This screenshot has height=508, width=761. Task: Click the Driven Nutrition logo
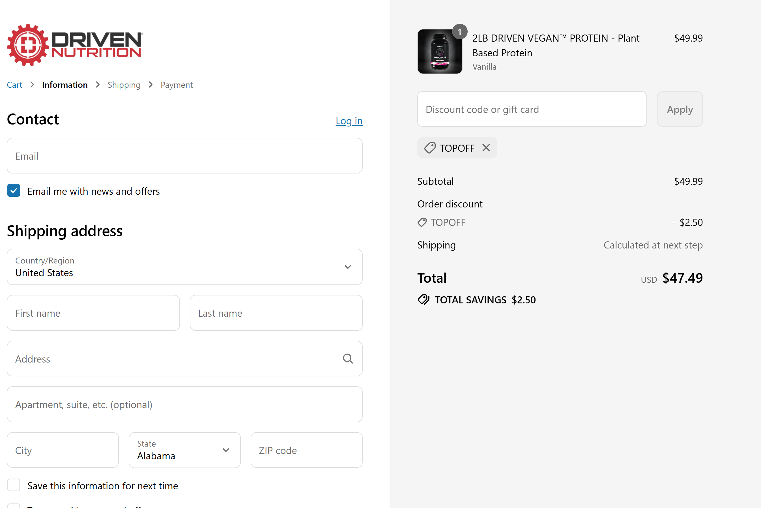(75, 45)
